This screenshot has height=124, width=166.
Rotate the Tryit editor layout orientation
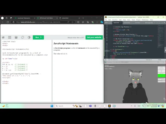coord(23,37)
